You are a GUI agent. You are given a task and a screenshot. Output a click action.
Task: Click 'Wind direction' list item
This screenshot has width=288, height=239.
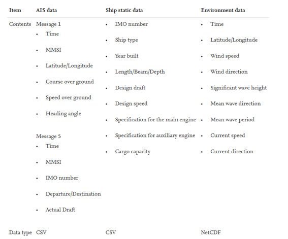229,72
